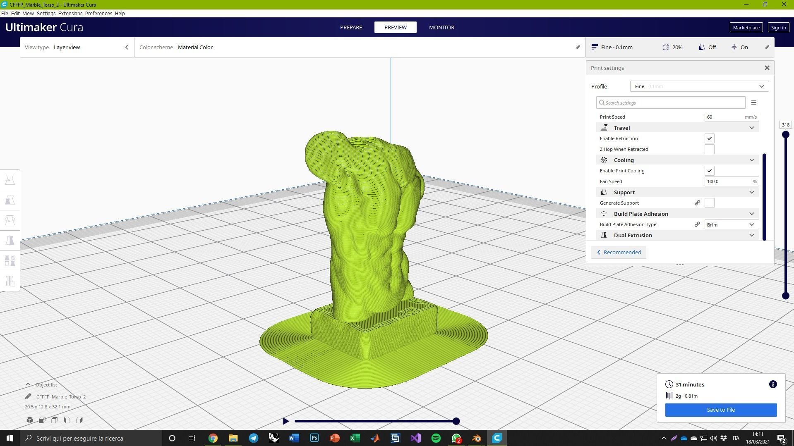
Task: Click the simulation path slider handle
Action: [456, 421]
